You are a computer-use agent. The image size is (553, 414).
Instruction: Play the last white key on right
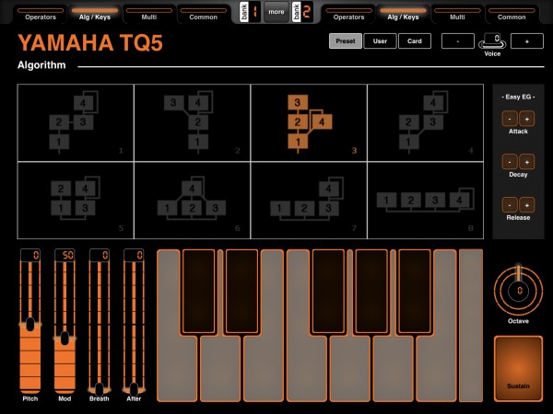pos(471,326)
